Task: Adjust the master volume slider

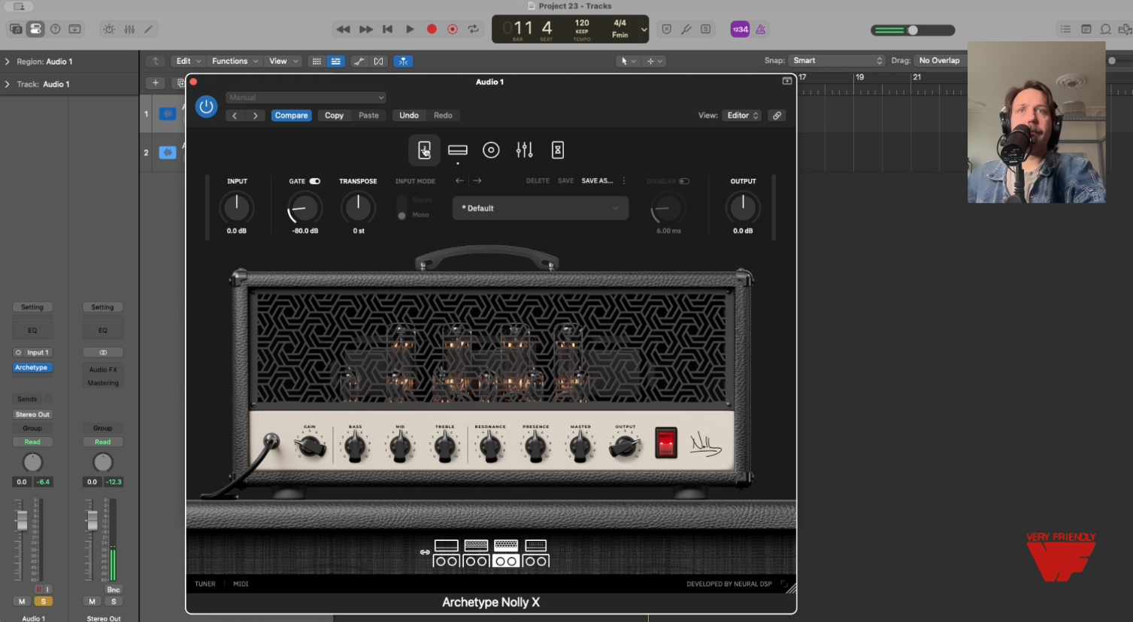Action: [913, 30]
